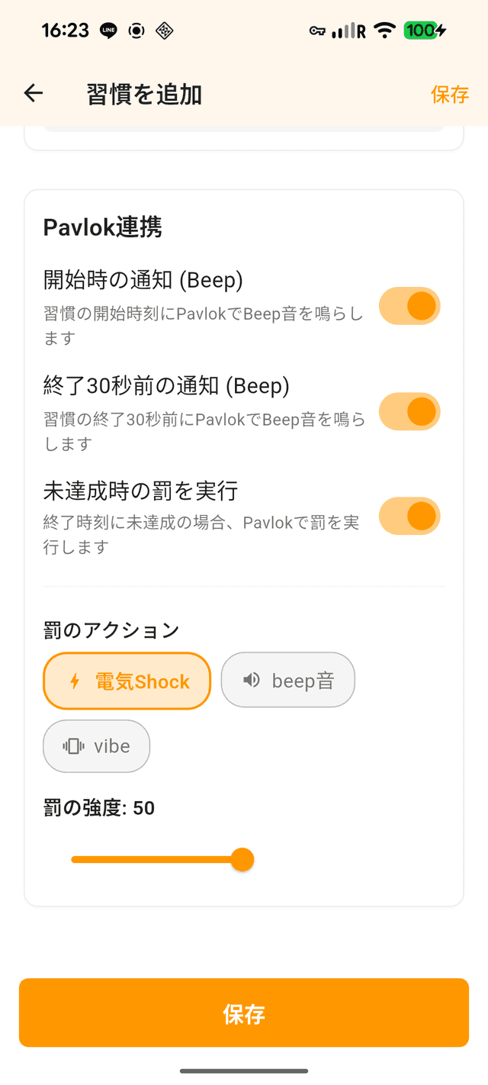
Task: Tap the LINE icon in the status bar
Action: point(108,31)
